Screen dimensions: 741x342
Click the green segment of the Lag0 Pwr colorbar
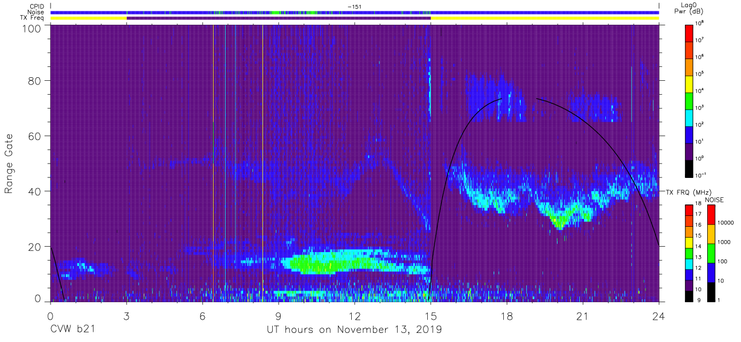[689, 101]
